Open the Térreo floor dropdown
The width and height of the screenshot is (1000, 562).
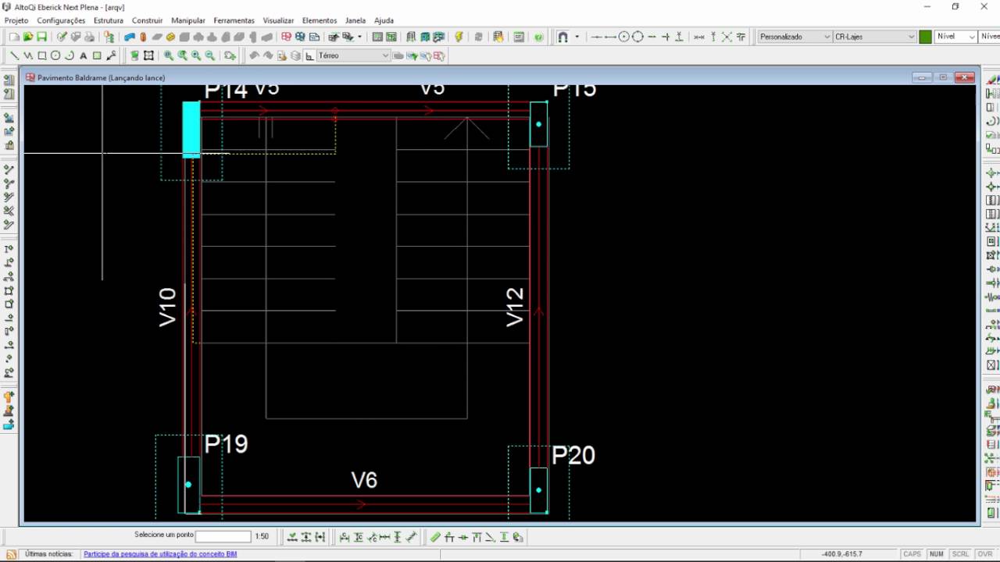(x=354, y=55)
